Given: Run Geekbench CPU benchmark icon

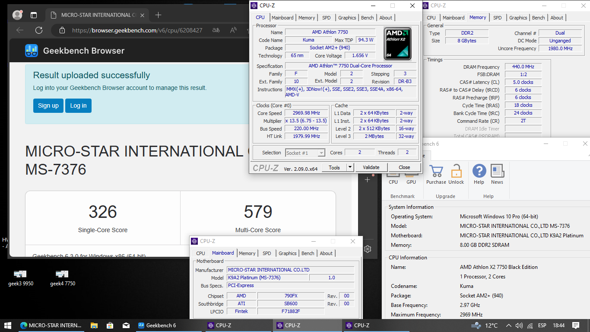Looking at the screenshot, I should pos(393,174).
